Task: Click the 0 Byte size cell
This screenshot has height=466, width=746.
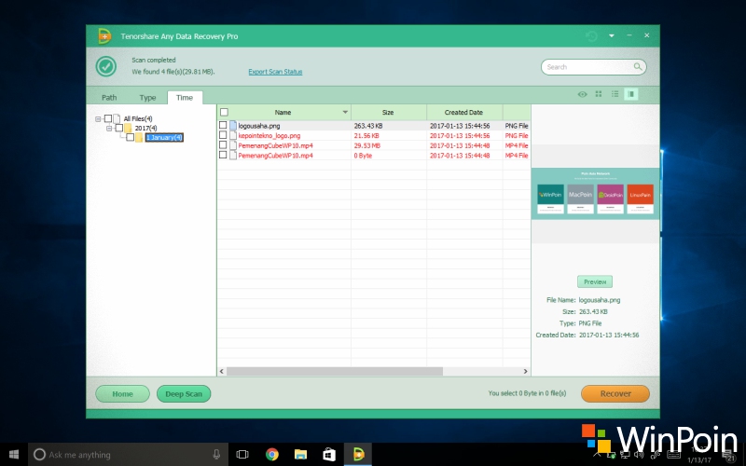Action: (x=363, y=156)
